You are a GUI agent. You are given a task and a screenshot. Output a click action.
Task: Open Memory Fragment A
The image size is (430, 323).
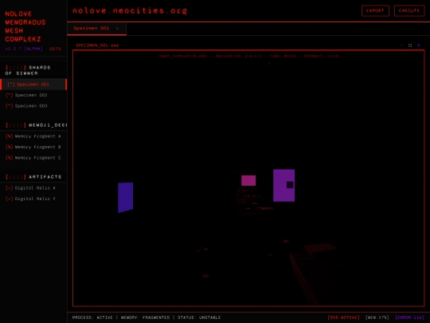coord(33,136)
